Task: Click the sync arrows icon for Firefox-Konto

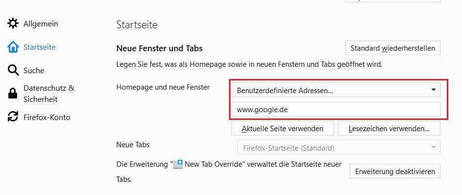Action: (x=13, y=117)
